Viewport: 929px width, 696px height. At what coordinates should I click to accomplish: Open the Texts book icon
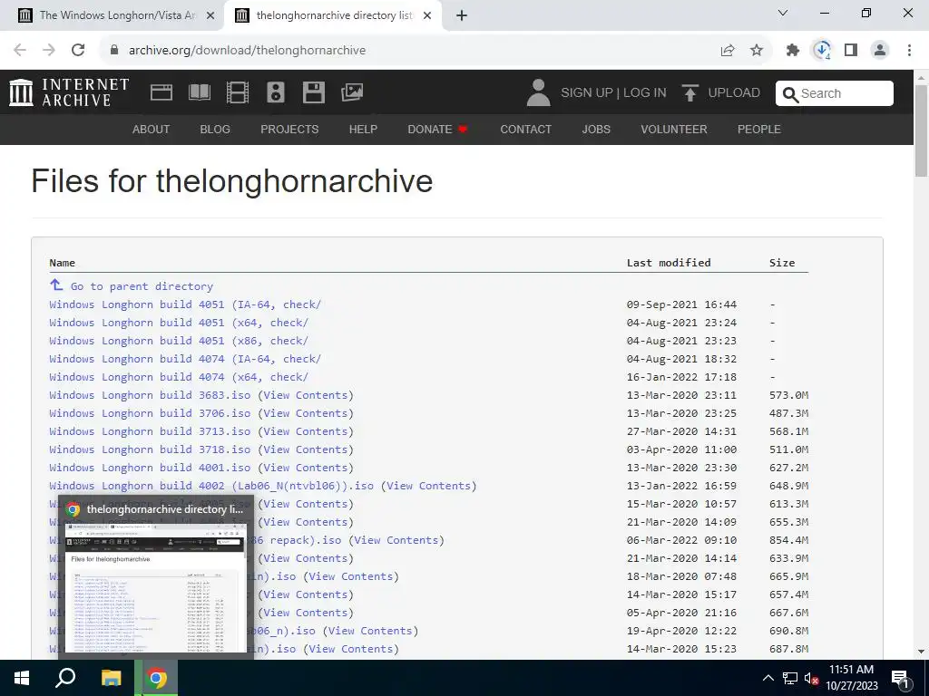200,92
